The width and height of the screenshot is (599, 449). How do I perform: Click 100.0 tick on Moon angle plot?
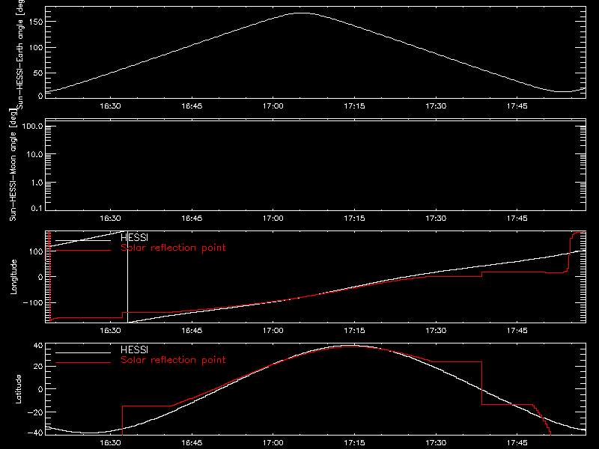click(32, 126)
